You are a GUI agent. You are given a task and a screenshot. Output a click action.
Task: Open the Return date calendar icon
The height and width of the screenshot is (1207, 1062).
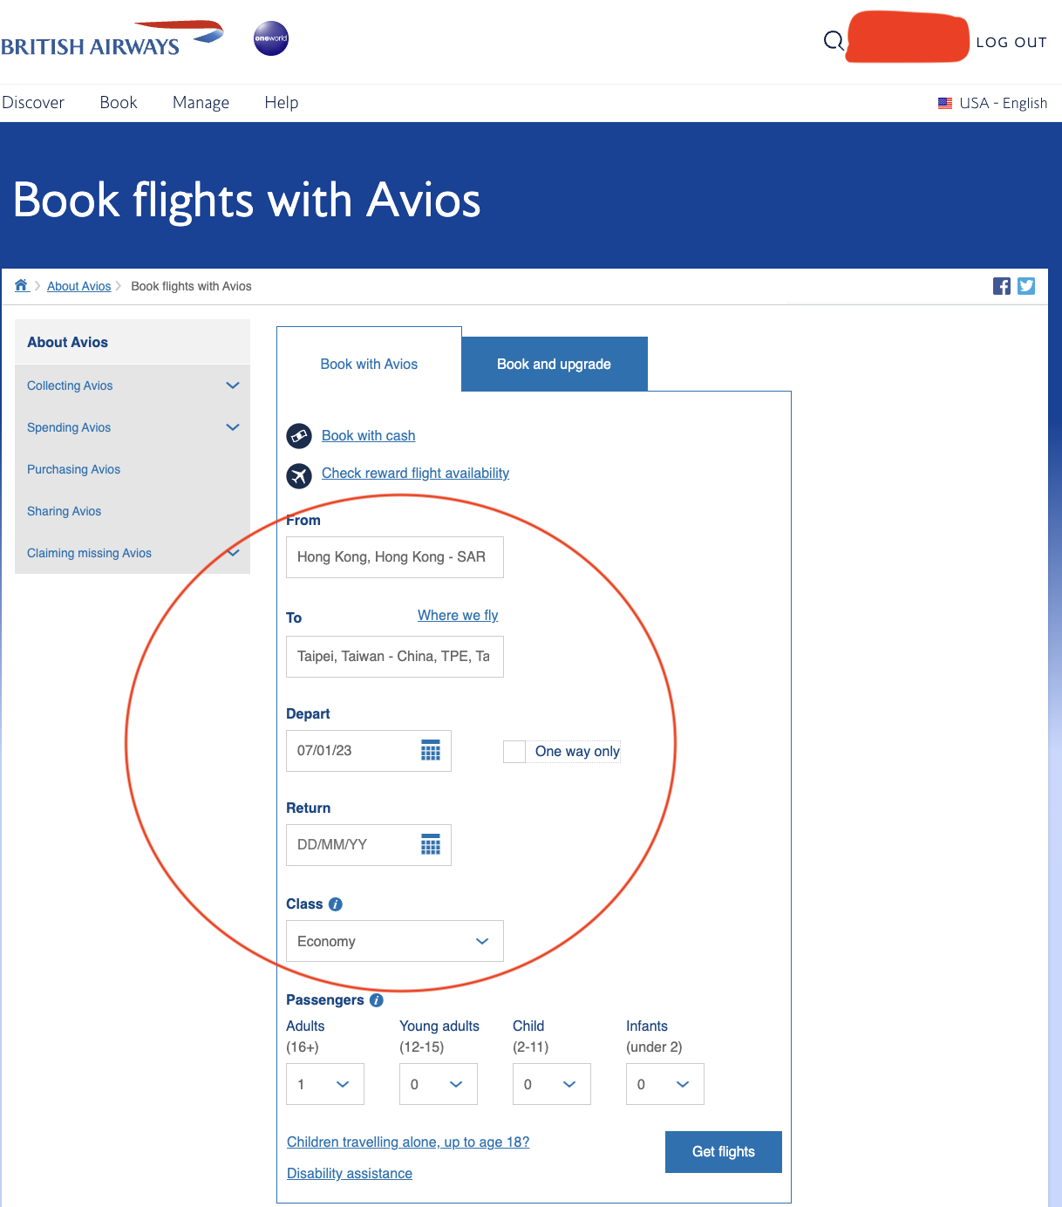(431, 844)
